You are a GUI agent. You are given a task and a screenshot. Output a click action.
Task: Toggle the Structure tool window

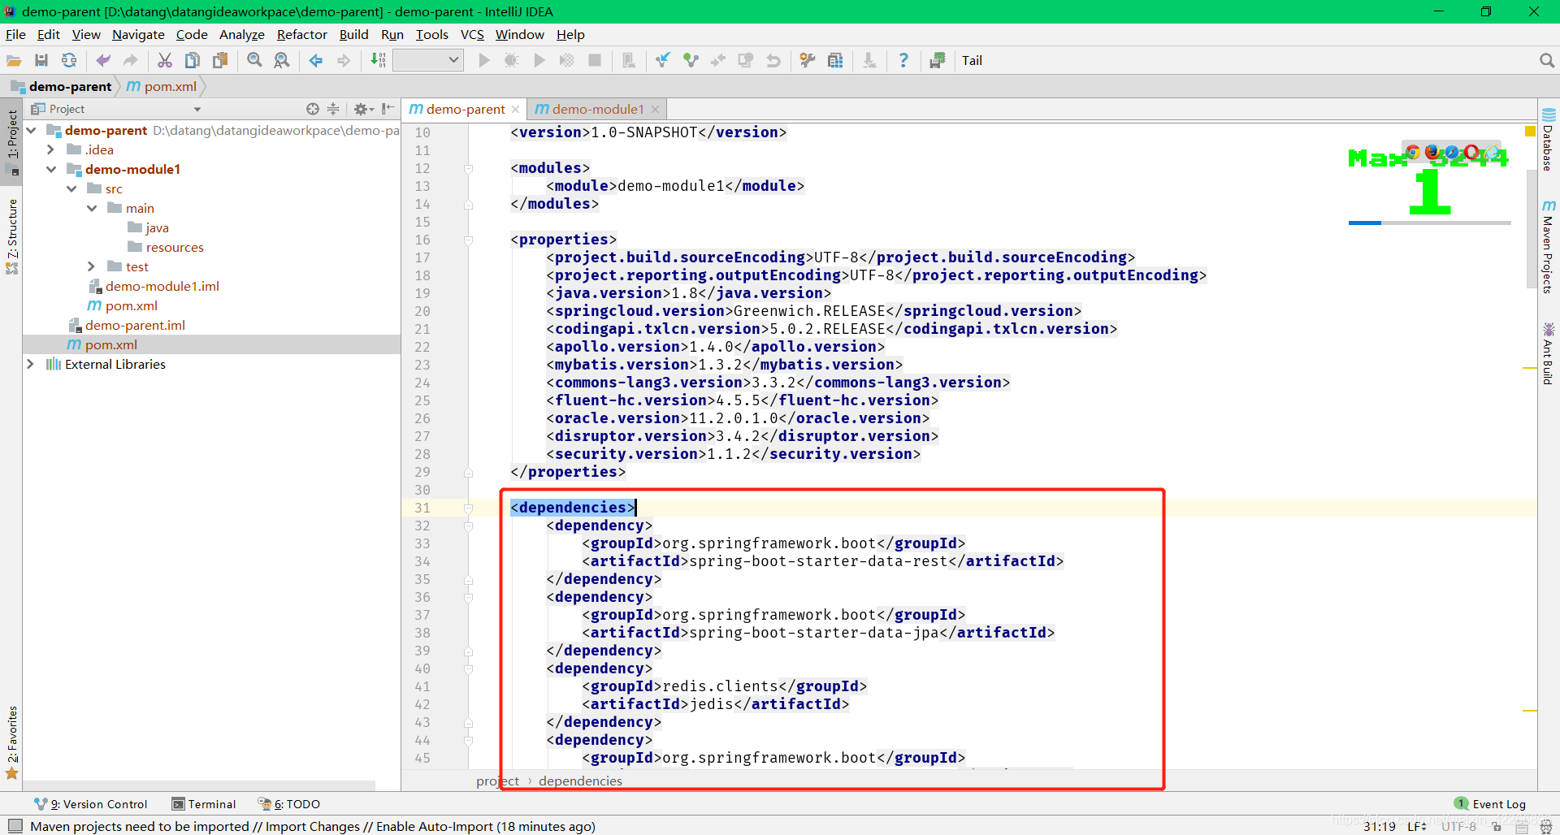(x=12, y=235)
